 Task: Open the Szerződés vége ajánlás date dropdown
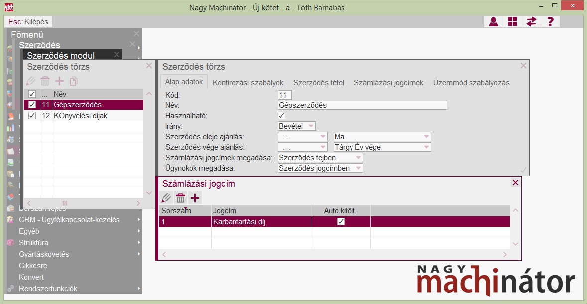tap(323, 147)
